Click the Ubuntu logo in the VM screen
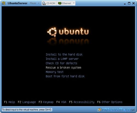This screenshot has height=113, width=137. pyautogui.click(x=68, y=32)
